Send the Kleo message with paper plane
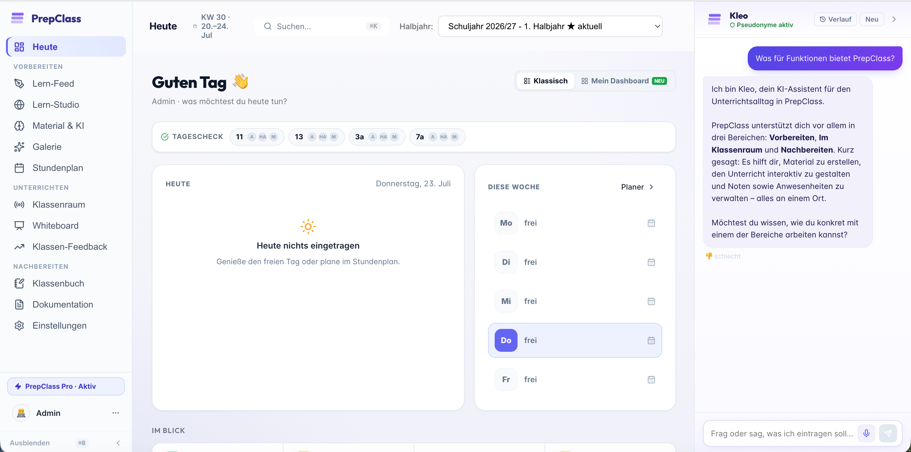Screen dimensions: 911x452 [888, 433]
